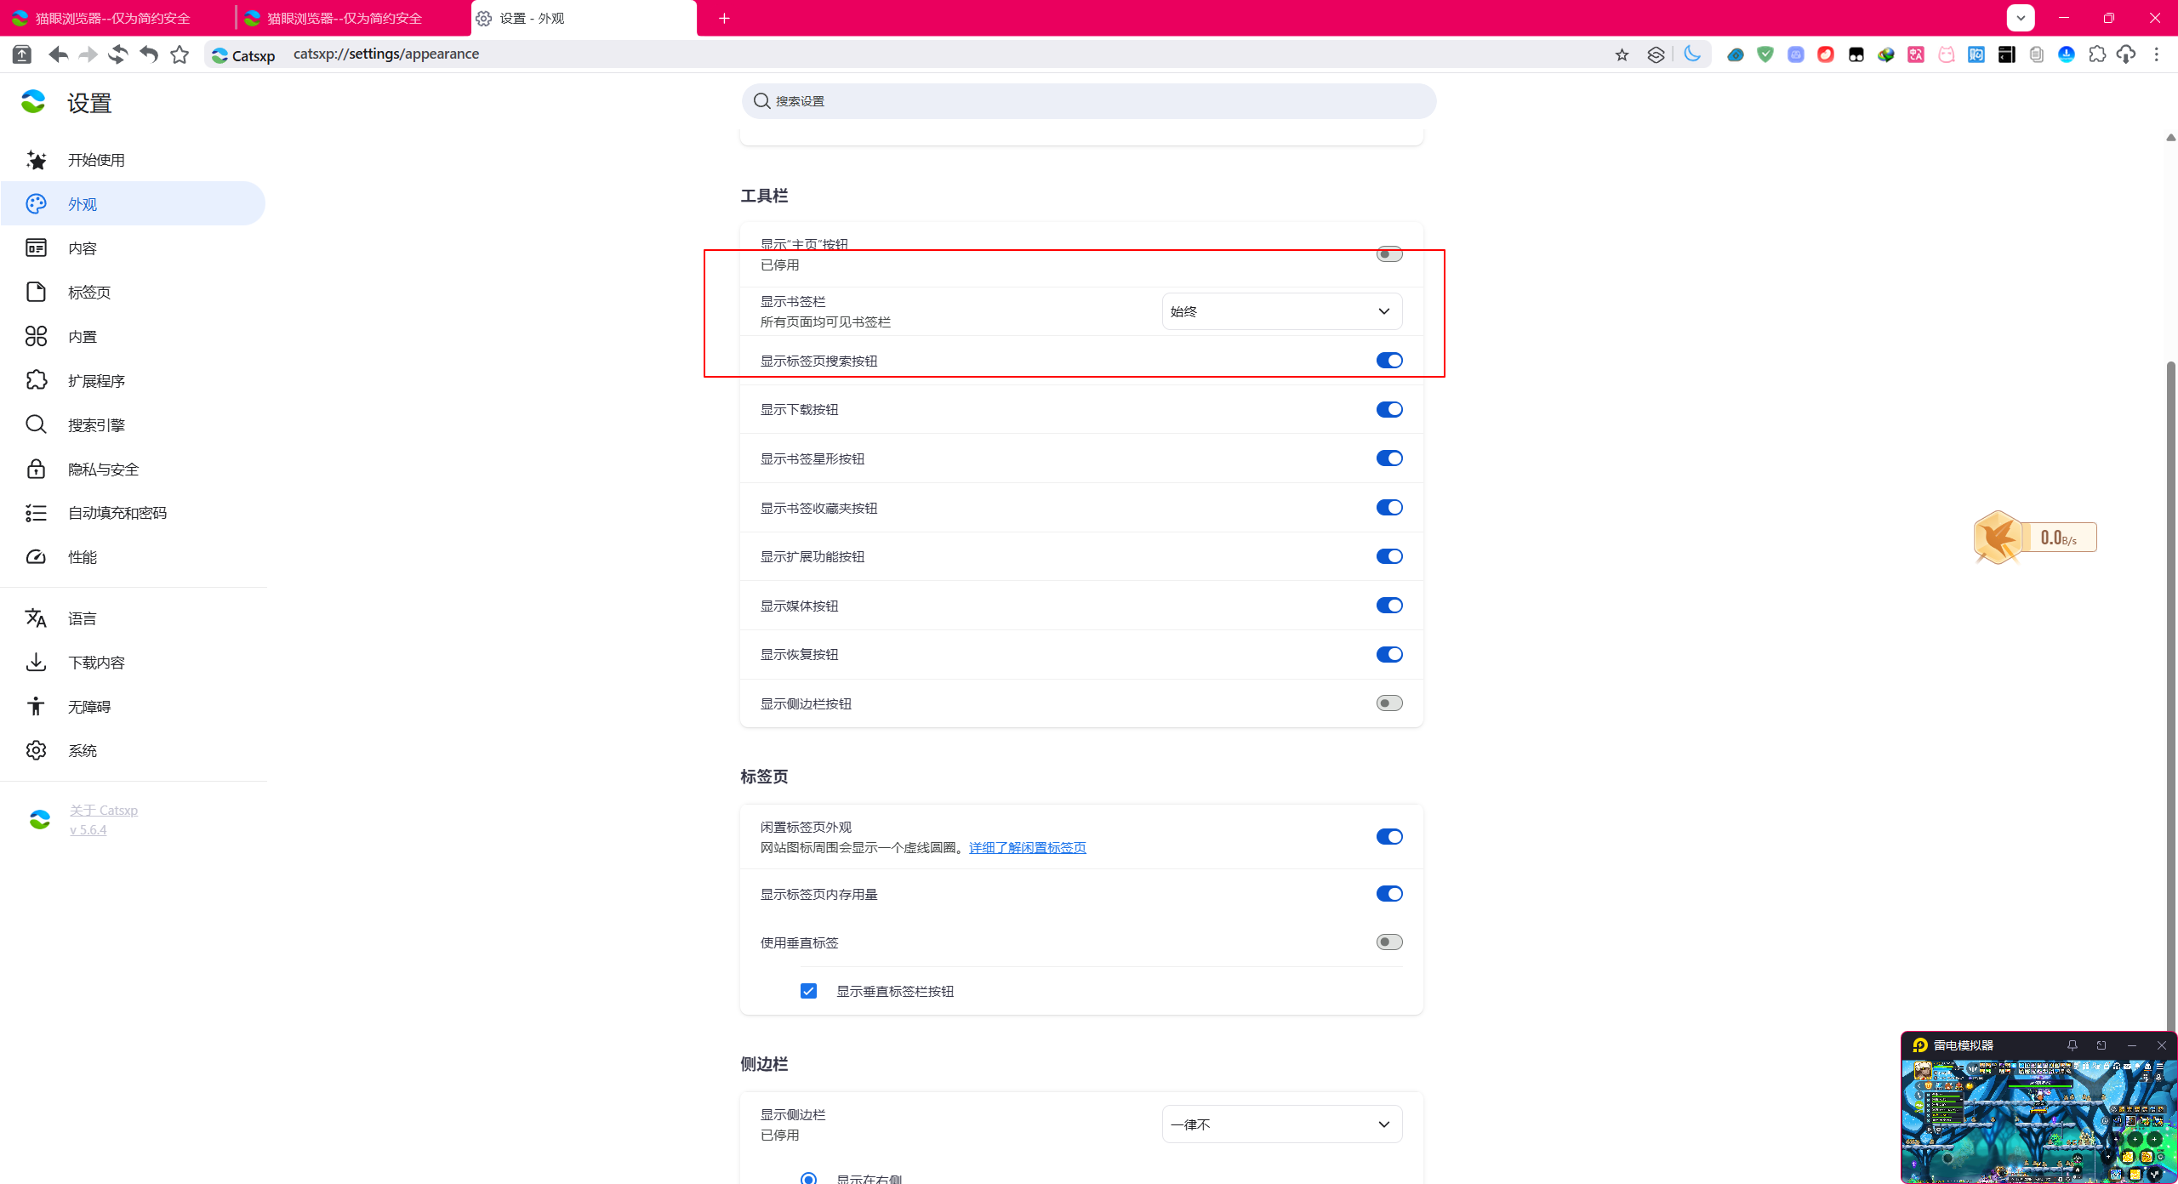Turn off 显示下载按钮 switch
This screenshot has width=2178, height=1184.
(1388, 410)
